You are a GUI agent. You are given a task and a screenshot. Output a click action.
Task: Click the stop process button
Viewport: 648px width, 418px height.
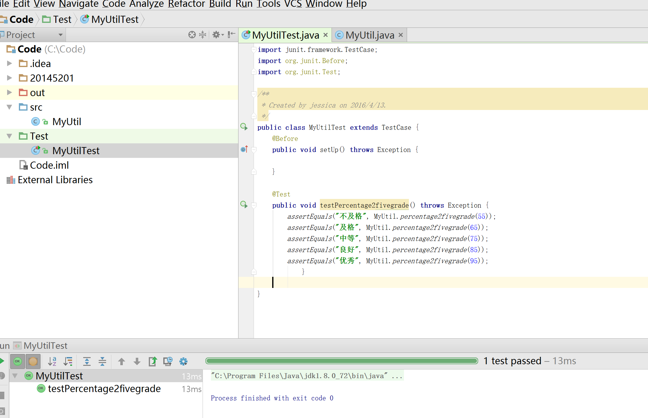coord(2,395)
